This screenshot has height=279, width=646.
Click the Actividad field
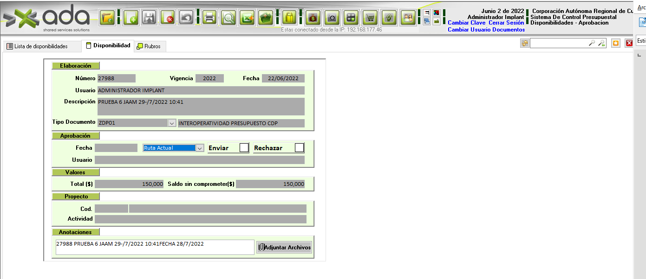pos(201,219)
